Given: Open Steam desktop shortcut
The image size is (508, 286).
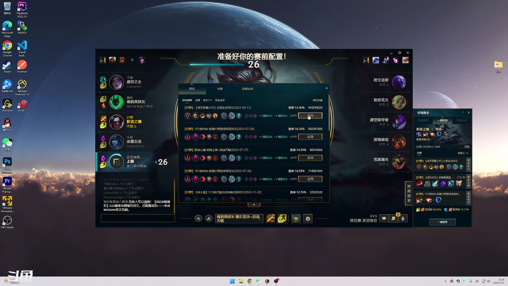Looking at the screenshot, I should point(7,67).
